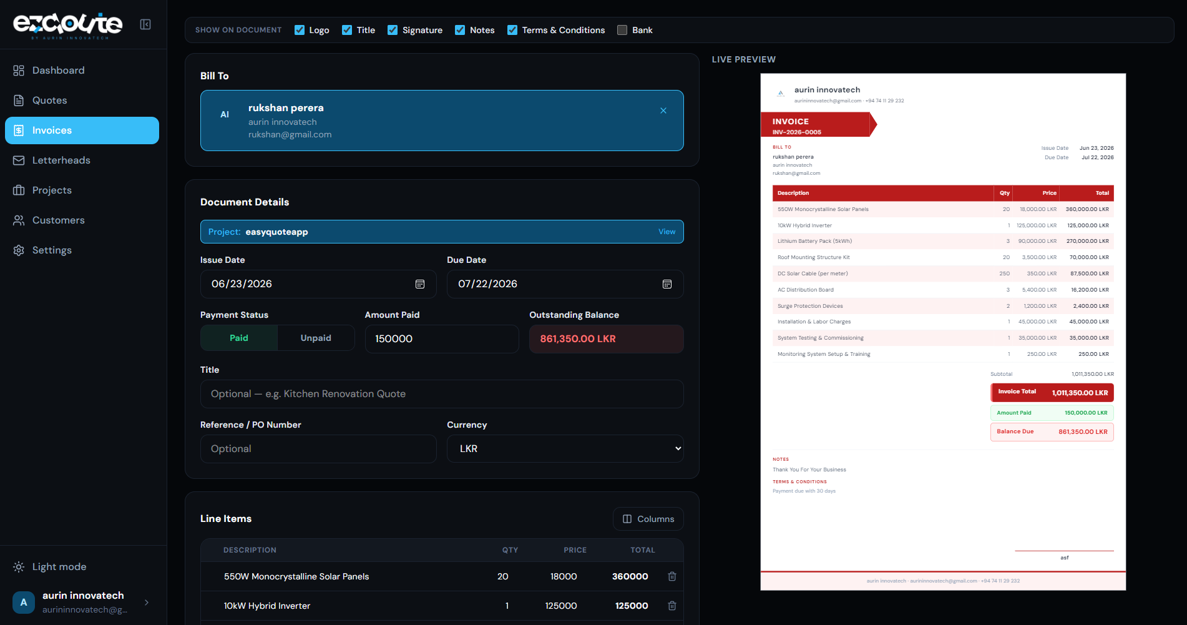Viewport: 1187px width, 625px height.
Task: Go to the Invoices section
Action: click(x=82, y=130)
